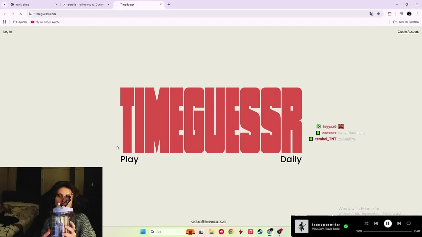Expand the tab search dropdown

tap(4, 5)
